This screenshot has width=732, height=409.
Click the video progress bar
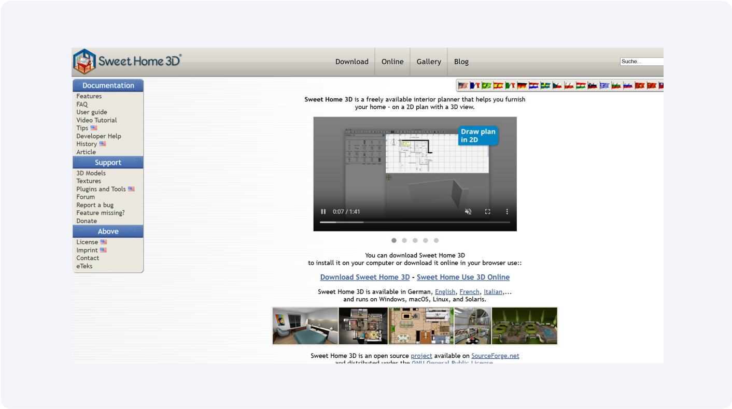[x=415, y=222]
